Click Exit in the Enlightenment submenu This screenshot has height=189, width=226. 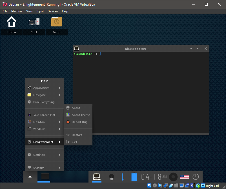coord(74,142)
